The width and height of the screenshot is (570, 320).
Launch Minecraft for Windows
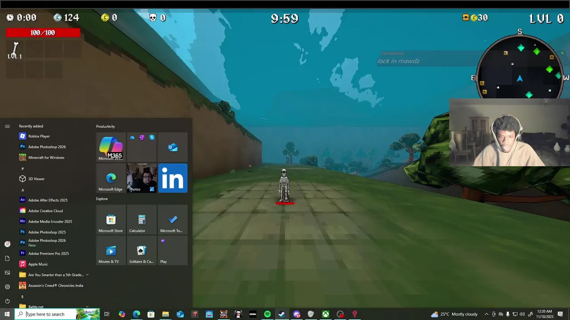tap(54, 157)
